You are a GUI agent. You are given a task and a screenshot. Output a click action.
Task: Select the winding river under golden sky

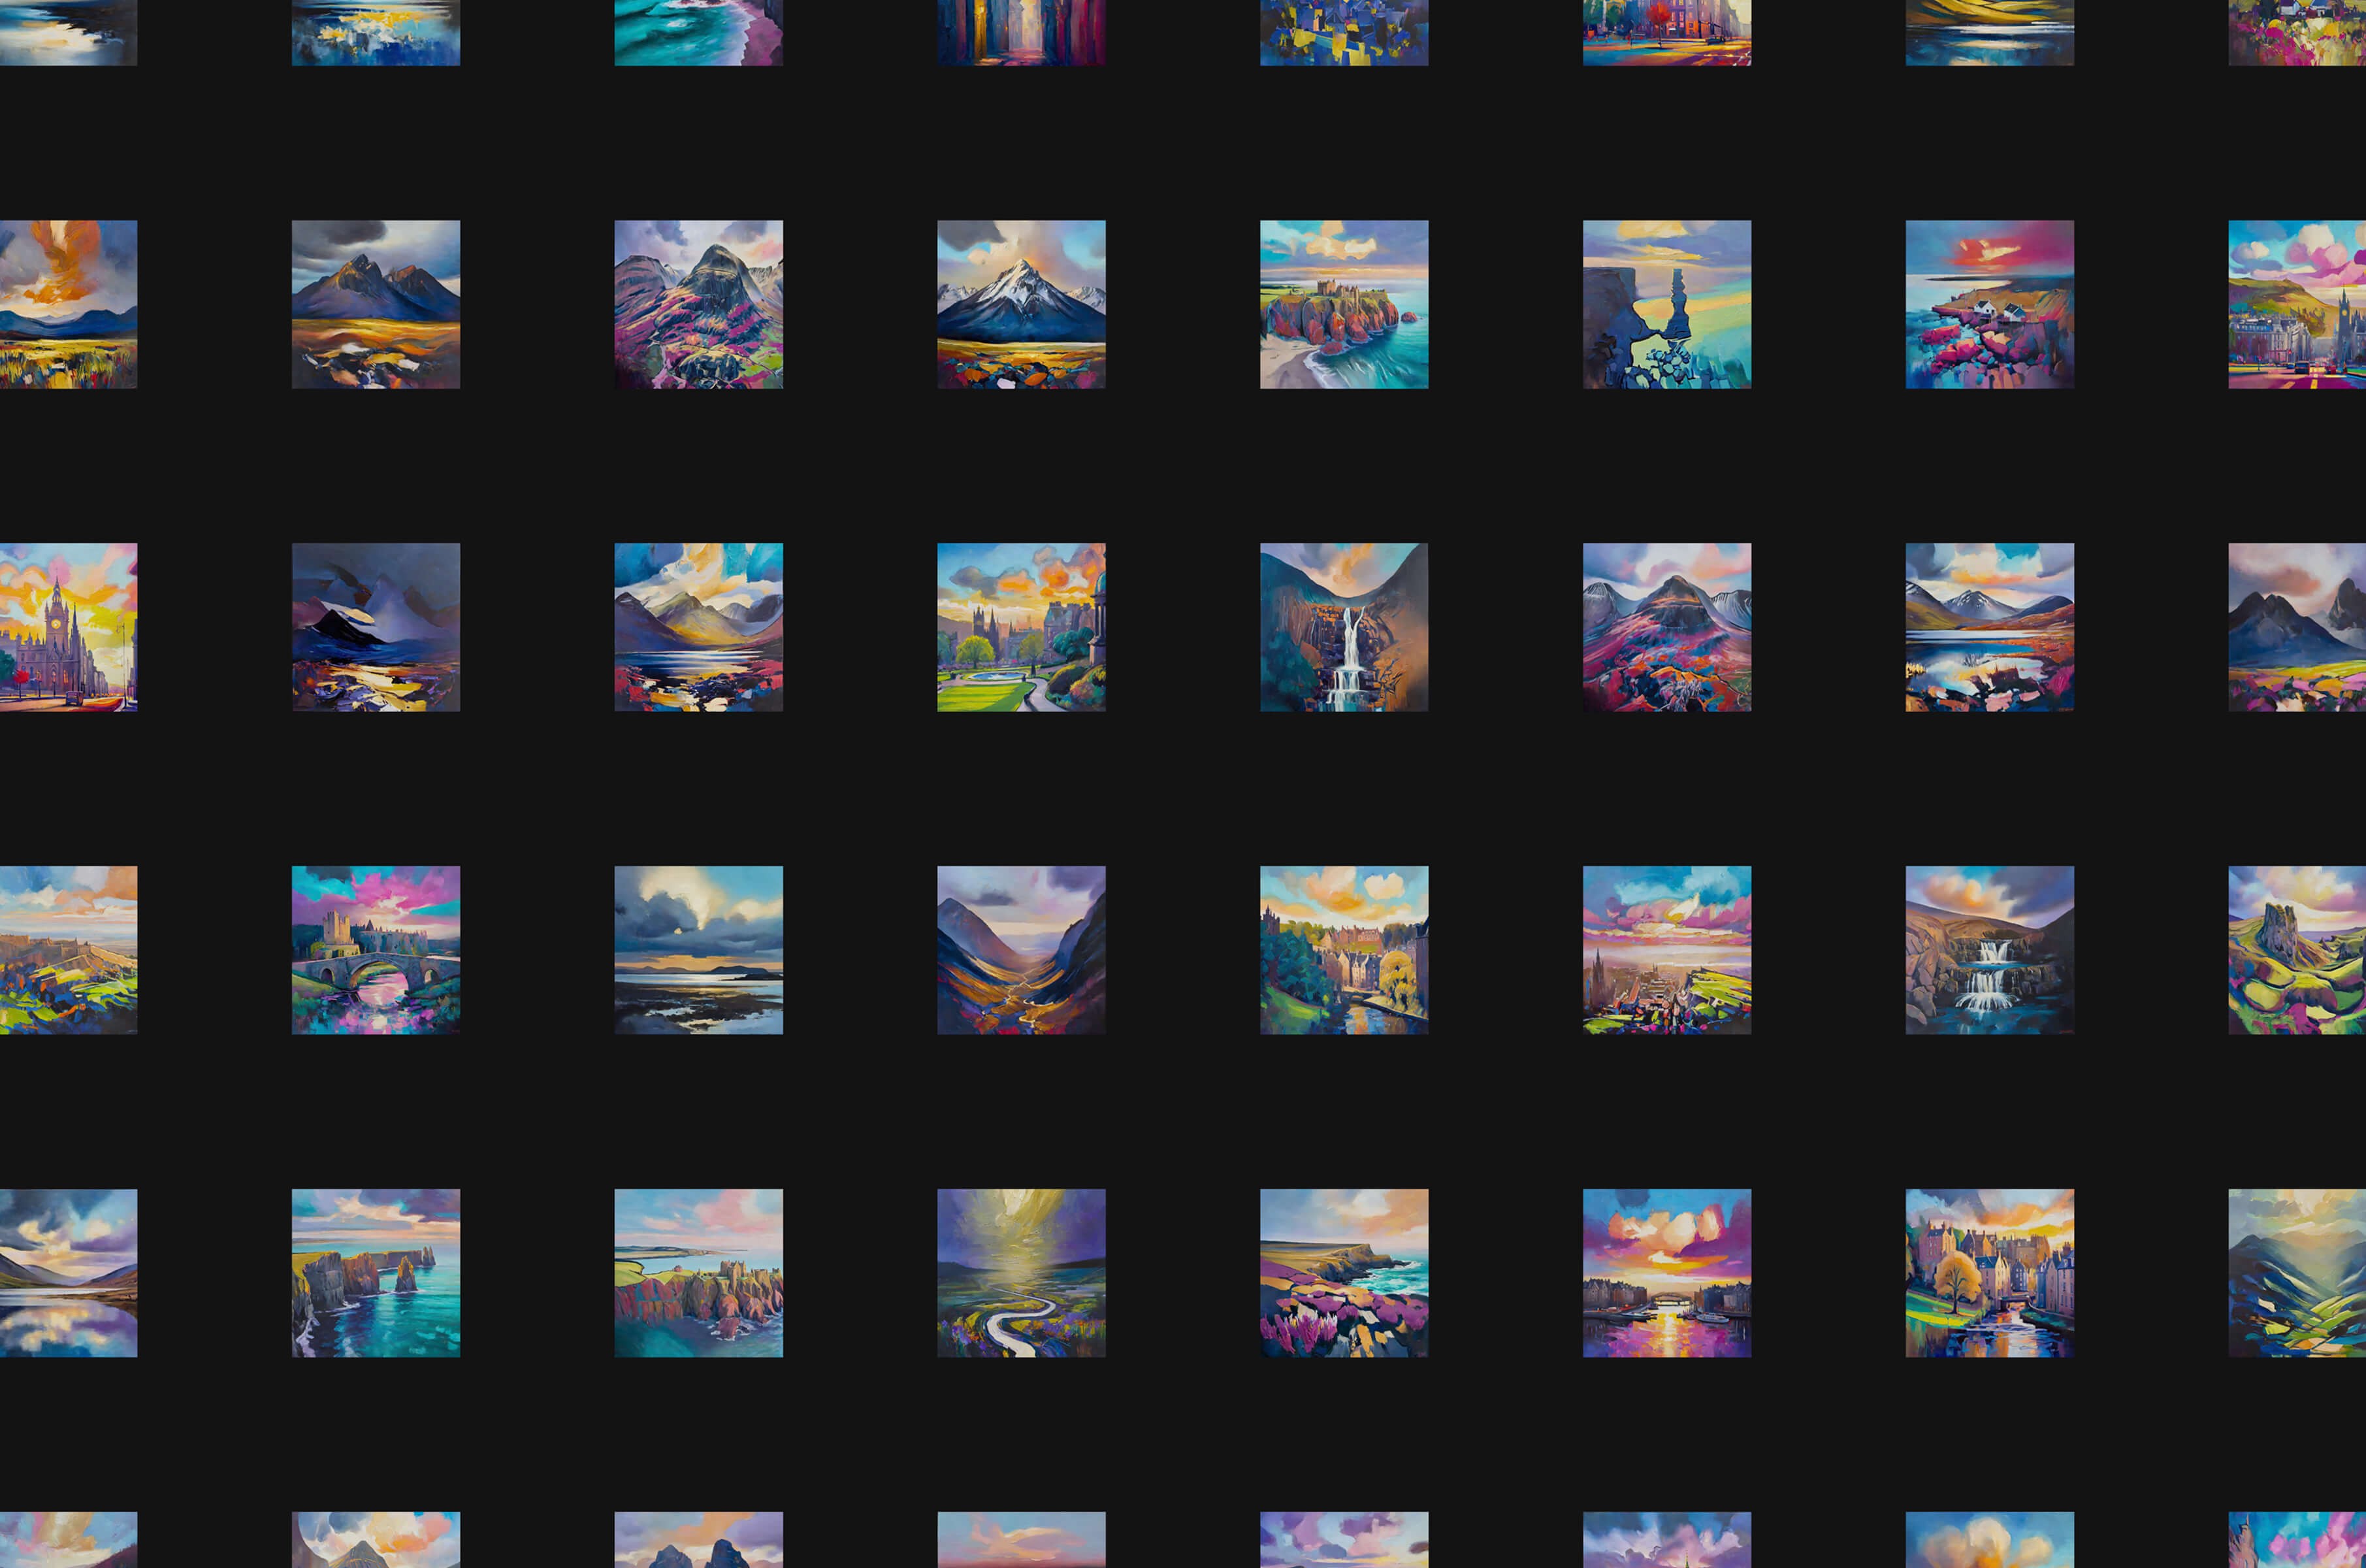click(x=1020, y=1272)
